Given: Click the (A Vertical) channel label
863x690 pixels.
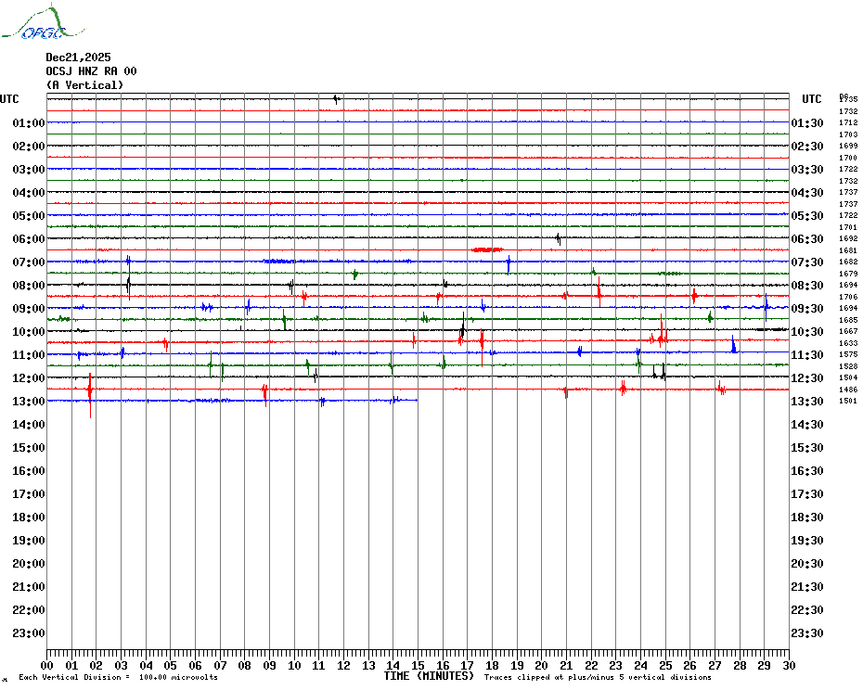Looking at the screenshot, I should click(84, 85).
